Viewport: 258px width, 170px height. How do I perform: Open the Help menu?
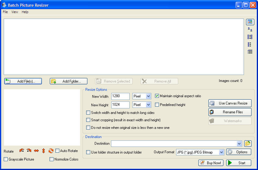pos(25,12)
